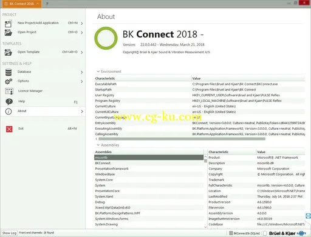The height and width of the screenshot is (237, 311).
Task: Click the Open Project folder icon
Action: click(9, 33)
